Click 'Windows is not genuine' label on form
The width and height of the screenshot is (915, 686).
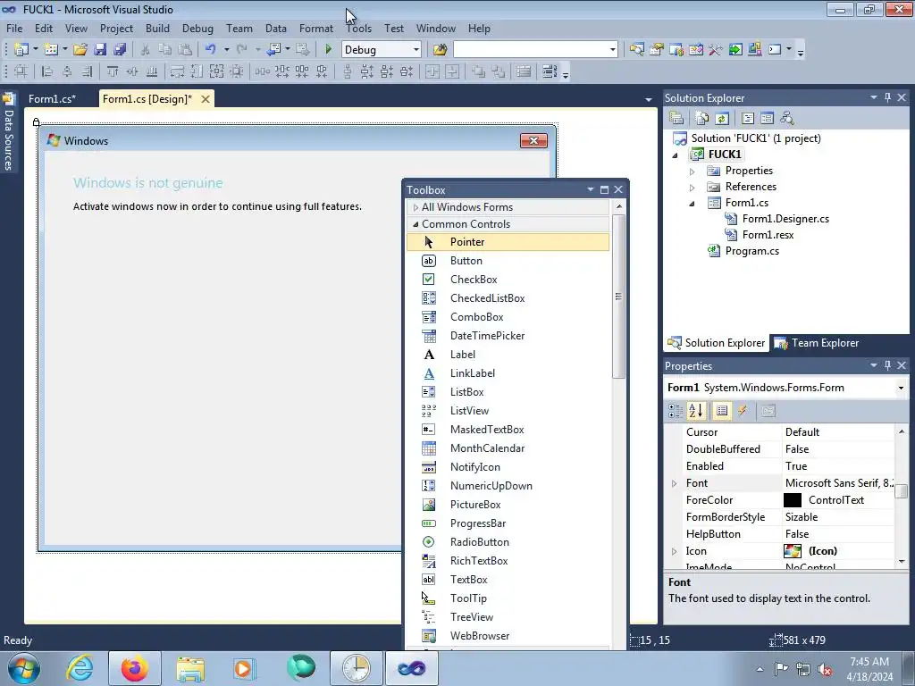point(147,182)
